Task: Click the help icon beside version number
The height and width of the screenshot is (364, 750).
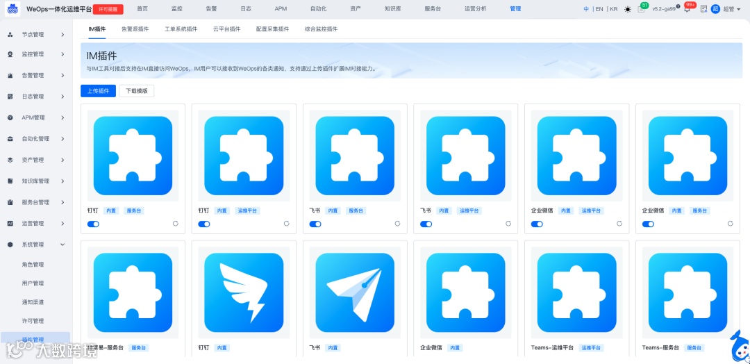Action: pos(678,7)
